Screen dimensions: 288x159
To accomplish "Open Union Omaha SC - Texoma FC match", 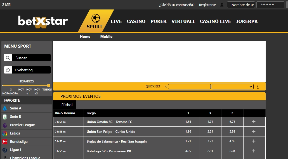I will [109, 122].
